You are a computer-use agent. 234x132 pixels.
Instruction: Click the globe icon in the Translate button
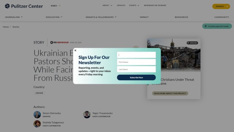pyautogui.click(x=206, y=26)
